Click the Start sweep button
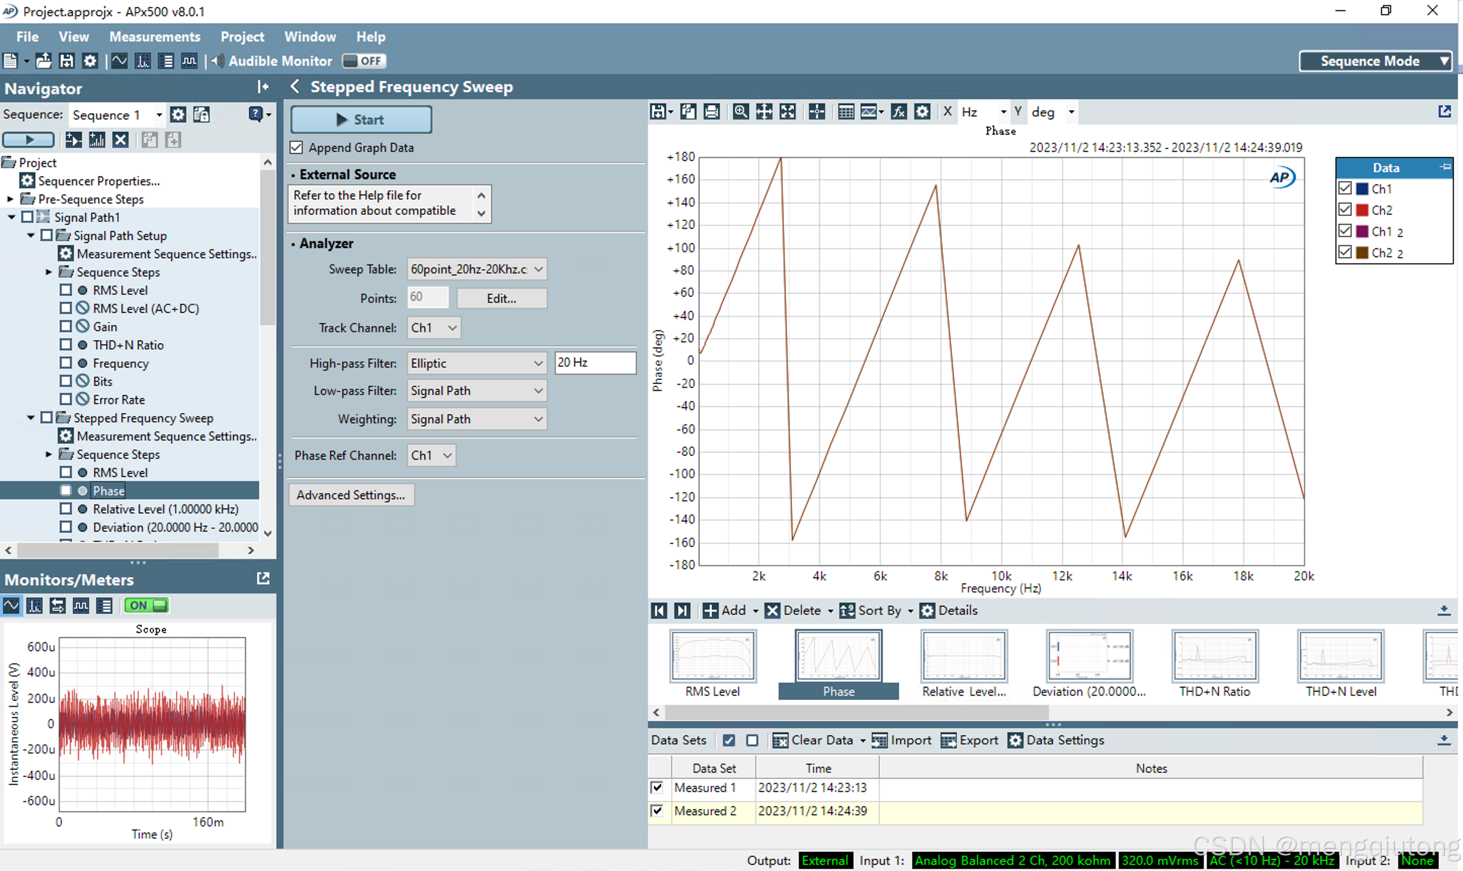 pyautogui.click(x=361, y=120)
